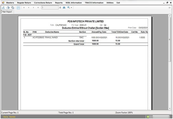Viewport: 173px width, 119px height.
Task: Open the Corrections Return menu
Action: coord(43,3)
